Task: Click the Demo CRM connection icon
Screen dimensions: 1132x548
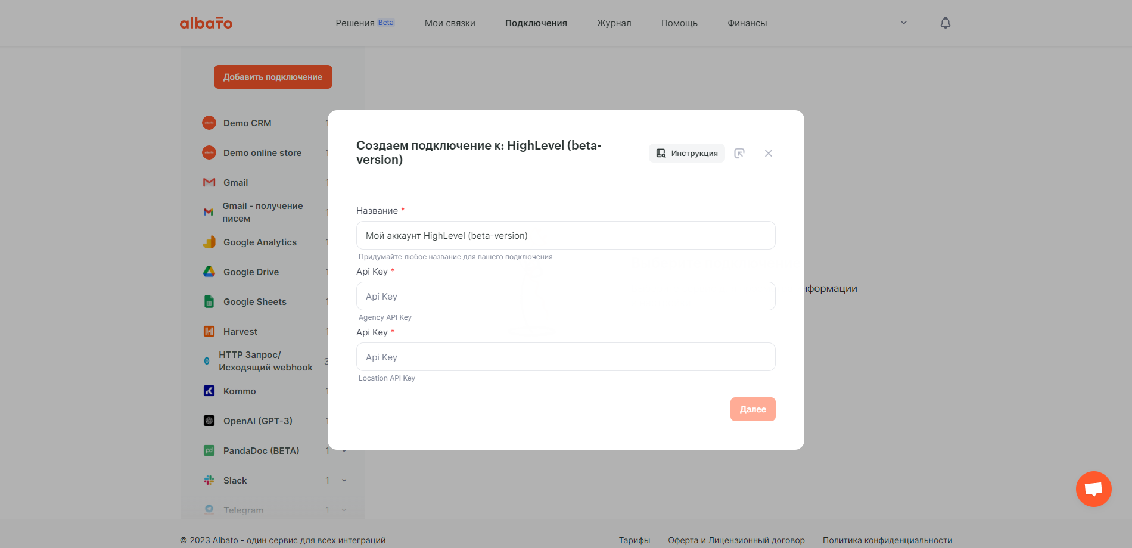Action: pos(209,123)
